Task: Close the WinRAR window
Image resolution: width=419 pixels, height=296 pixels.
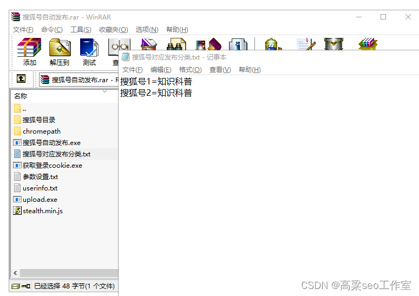Action: click(x=408, y=17)
